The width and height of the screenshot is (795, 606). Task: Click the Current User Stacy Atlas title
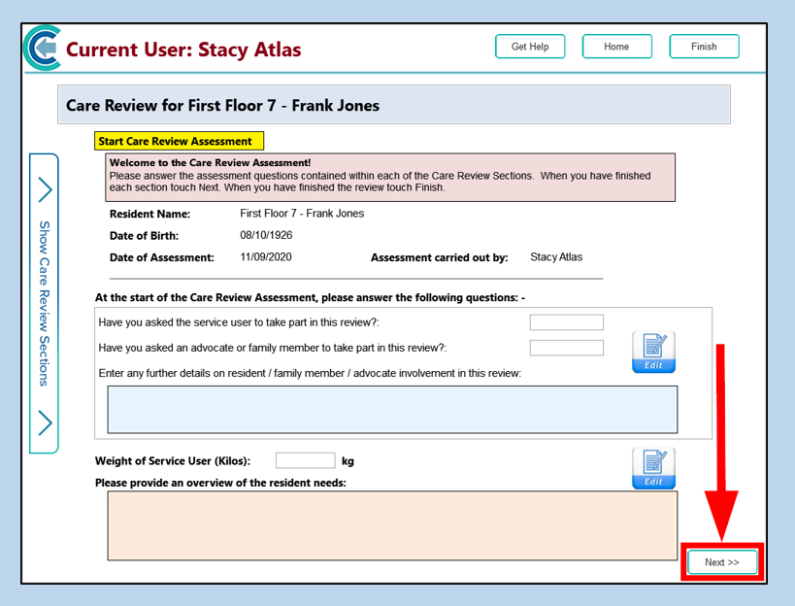pos(183,50)
